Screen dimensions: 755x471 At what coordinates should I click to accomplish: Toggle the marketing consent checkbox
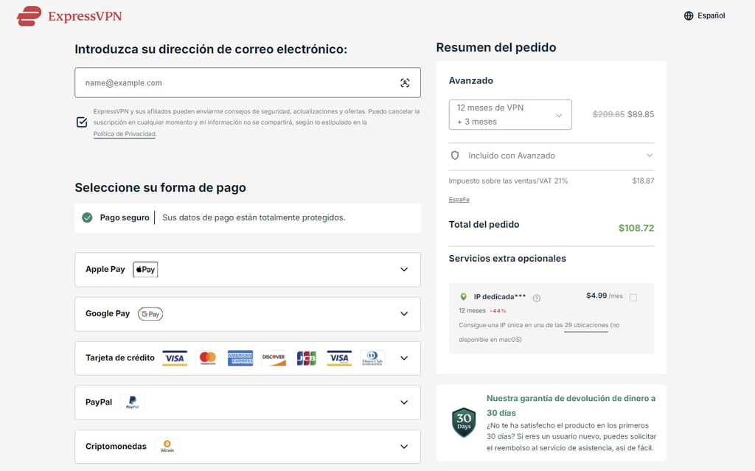pos(82,122)
